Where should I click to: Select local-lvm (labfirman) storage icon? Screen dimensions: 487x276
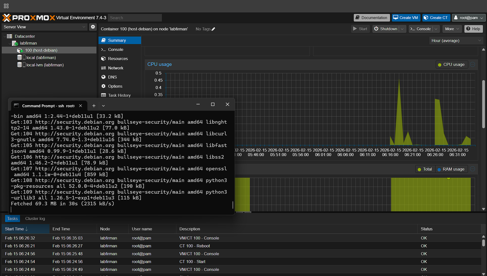[20, 65]
